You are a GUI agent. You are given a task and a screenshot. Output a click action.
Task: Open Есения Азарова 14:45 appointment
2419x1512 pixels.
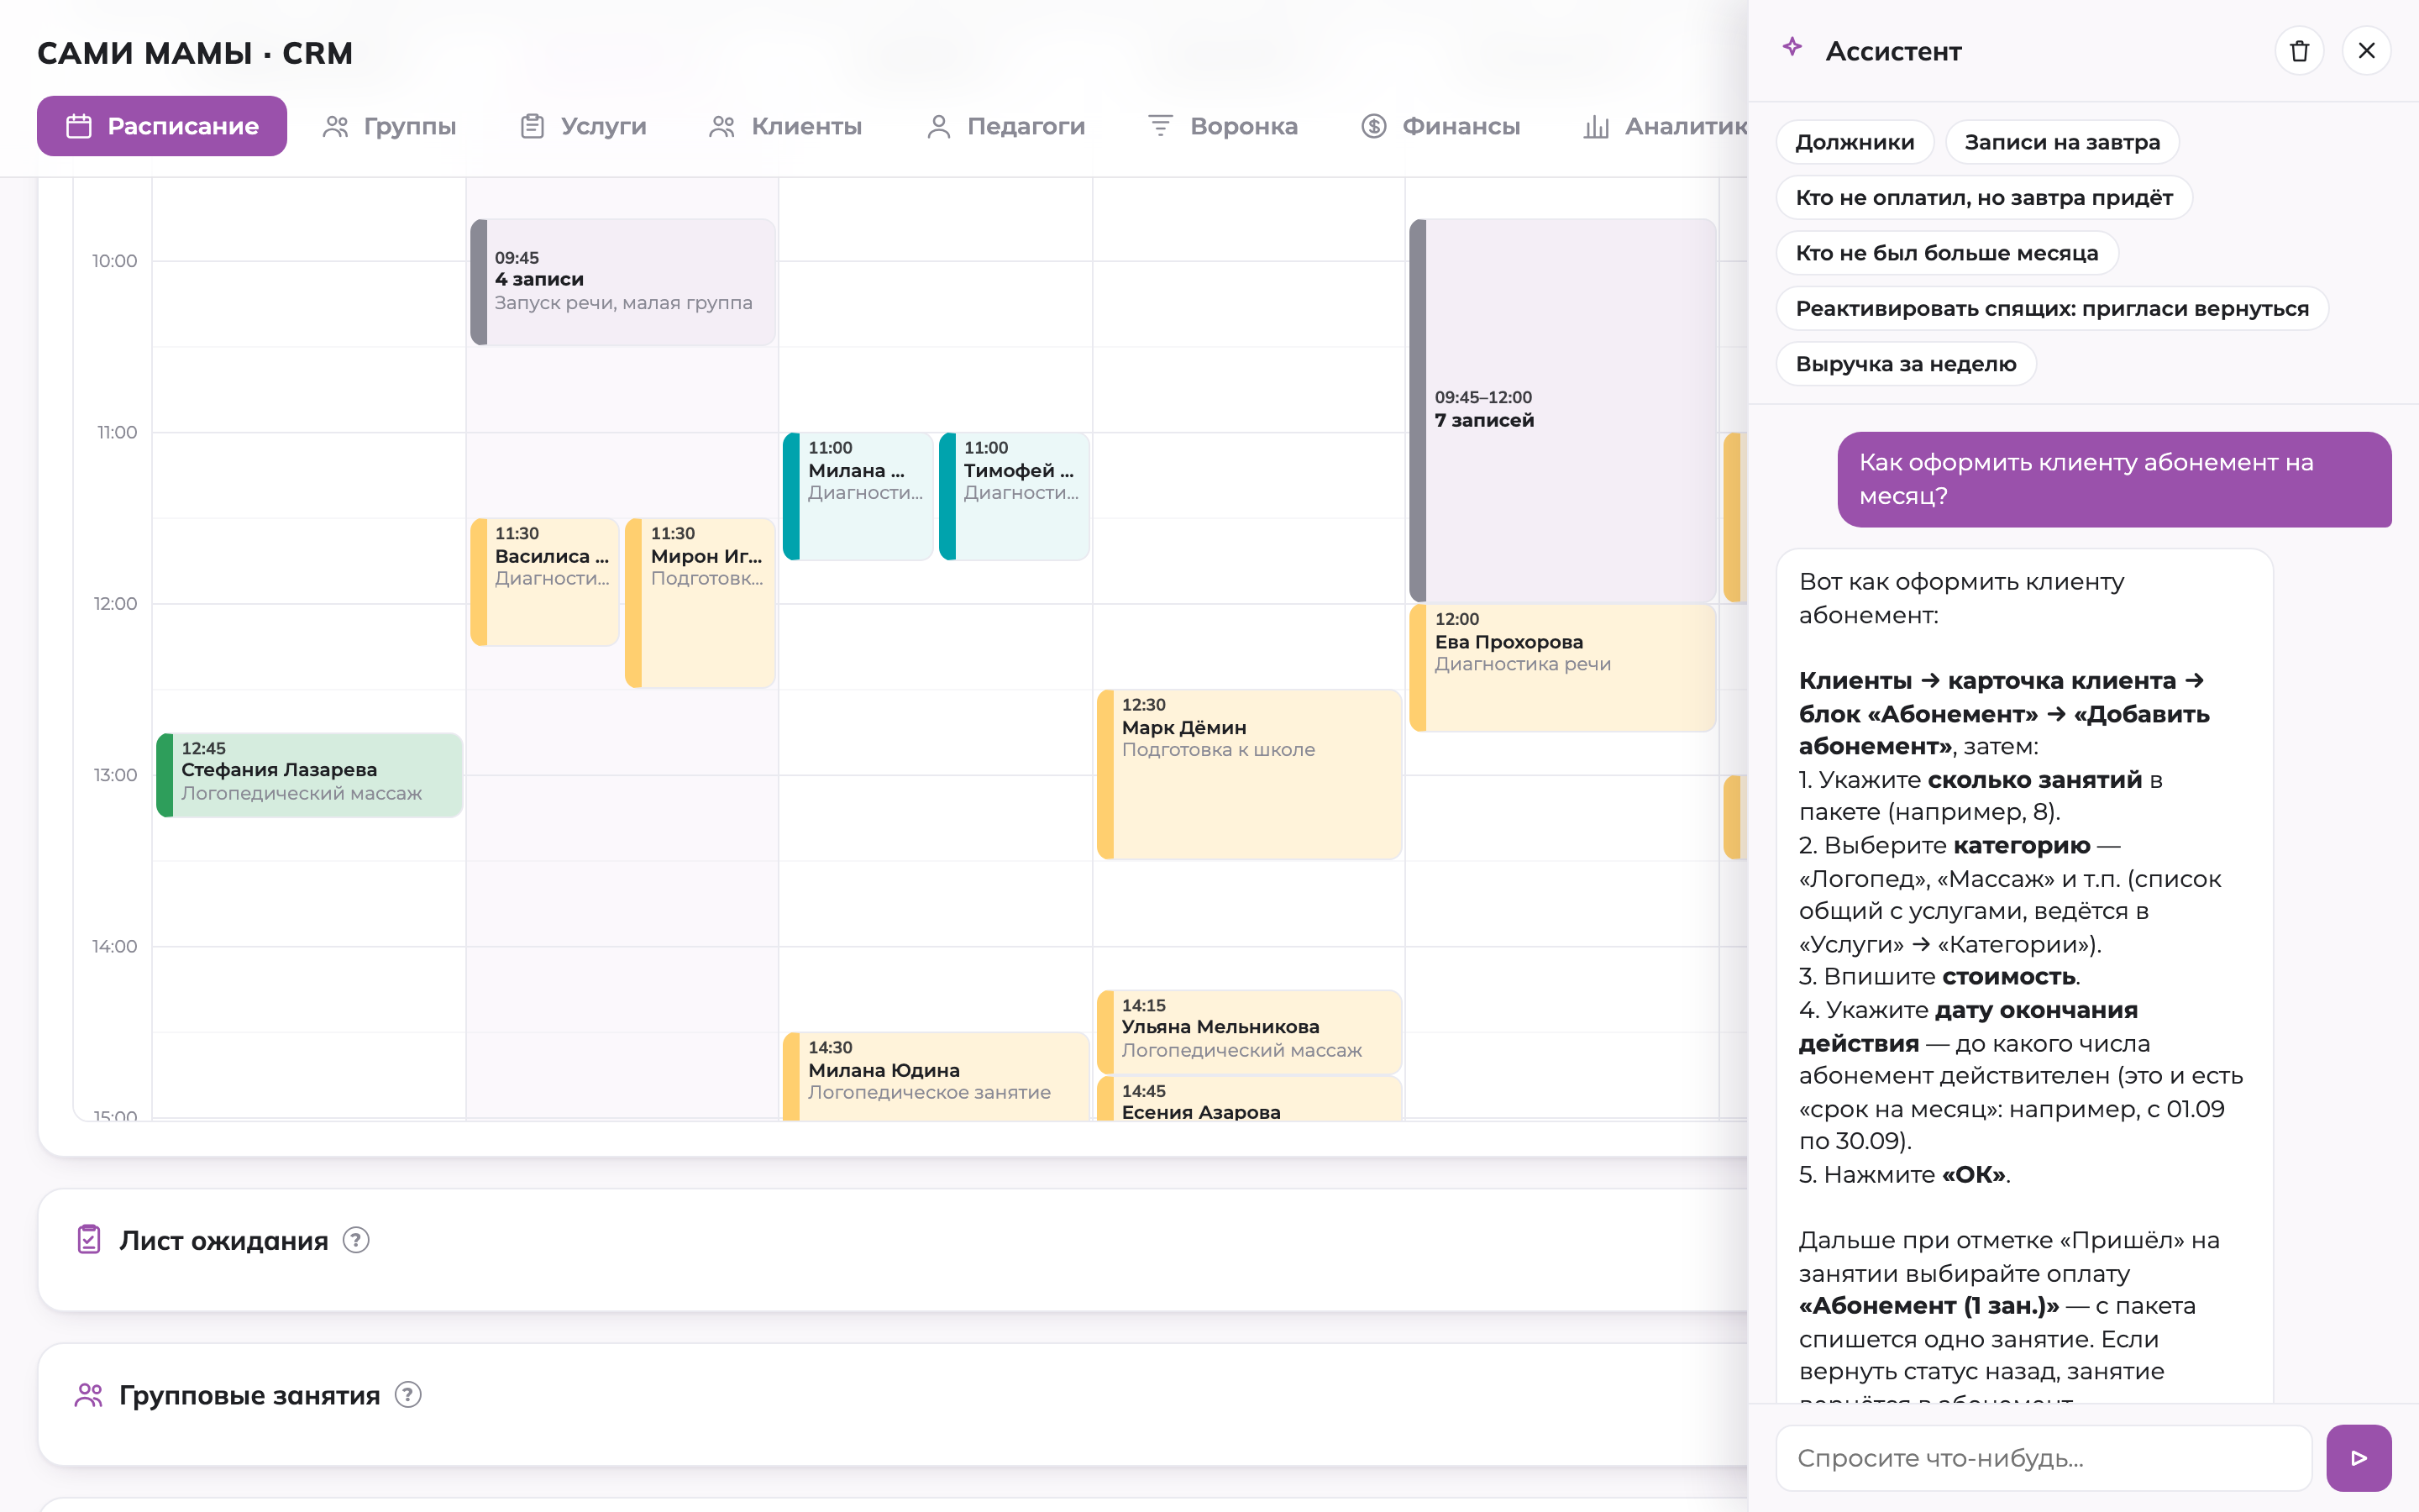tap(1250, 1098)
